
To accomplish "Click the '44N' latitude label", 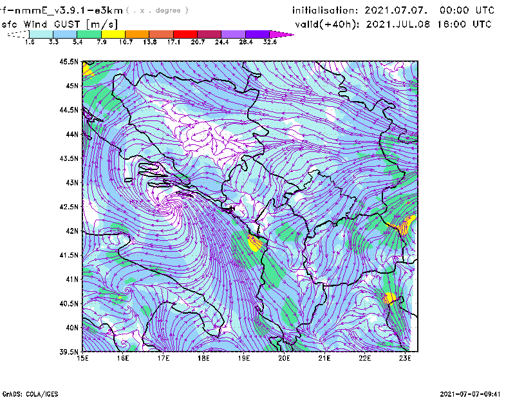I will pos(72,134).
